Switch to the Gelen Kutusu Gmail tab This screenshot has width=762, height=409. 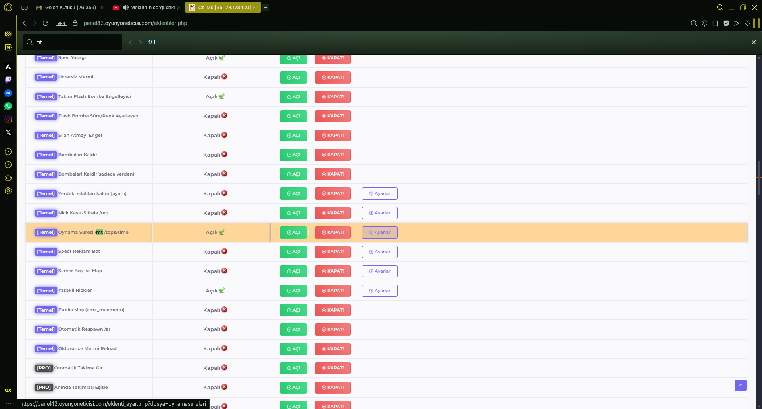pyautogui.click(x=70, y=7)
